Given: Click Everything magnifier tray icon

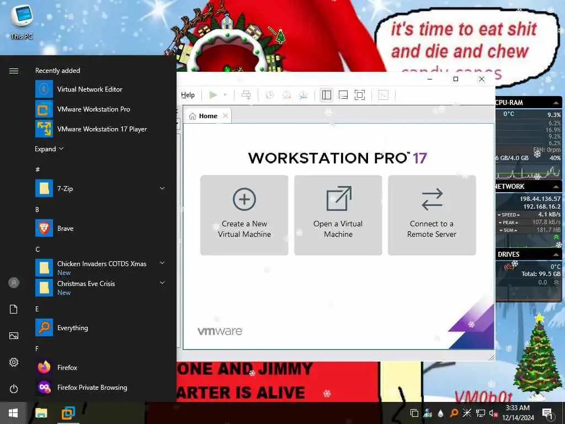Looking at the screenshot, I should (454, 413).
